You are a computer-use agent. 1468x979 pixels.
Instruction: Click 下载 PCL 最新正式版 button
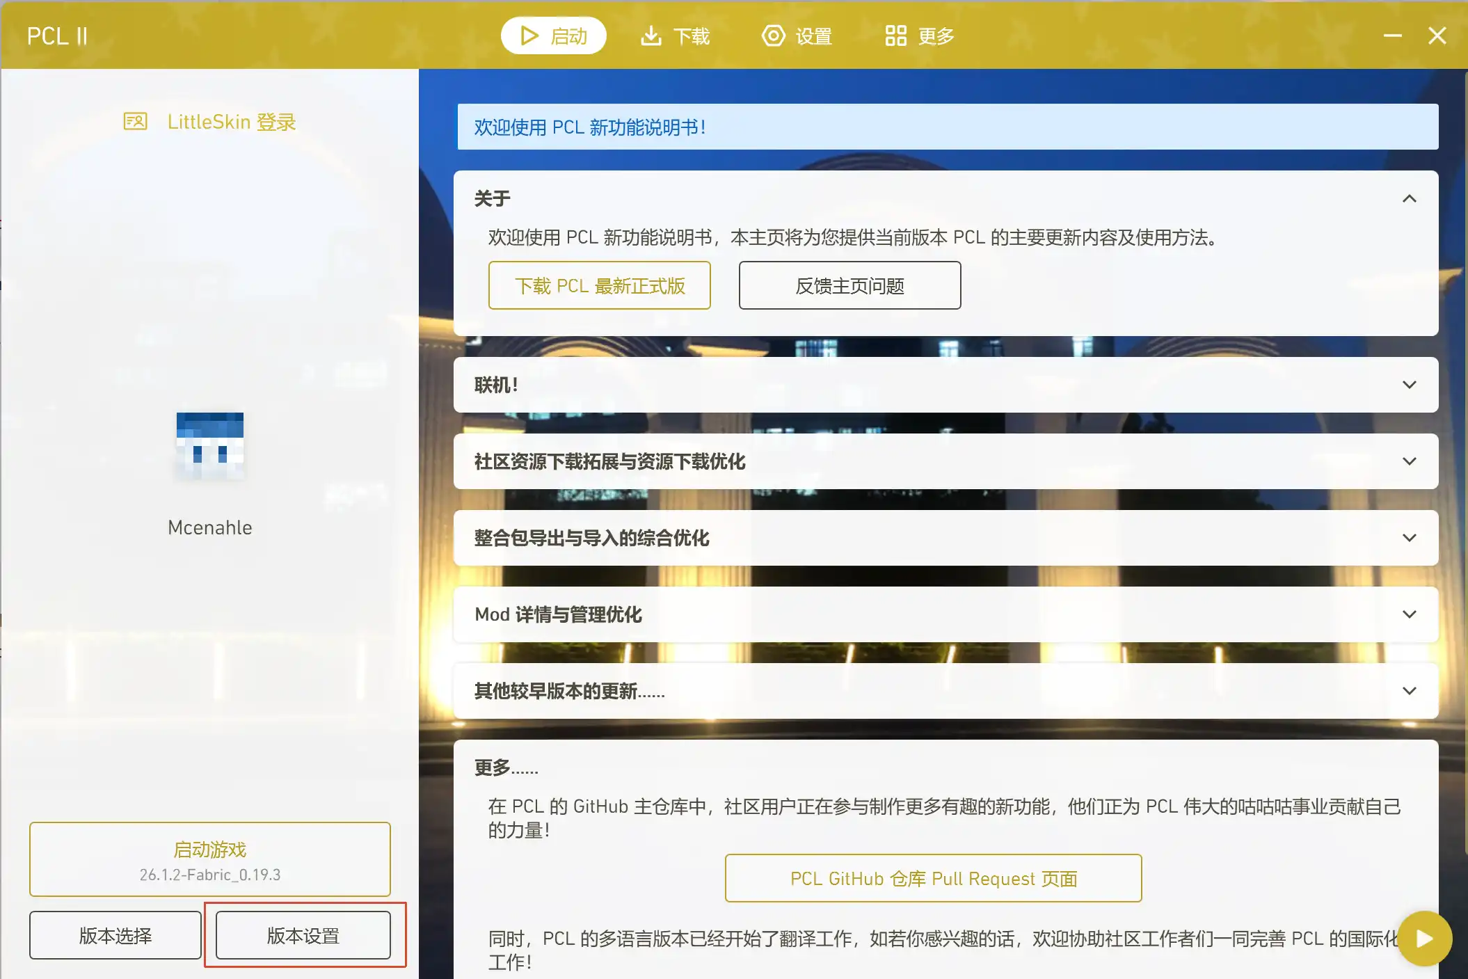600,285
